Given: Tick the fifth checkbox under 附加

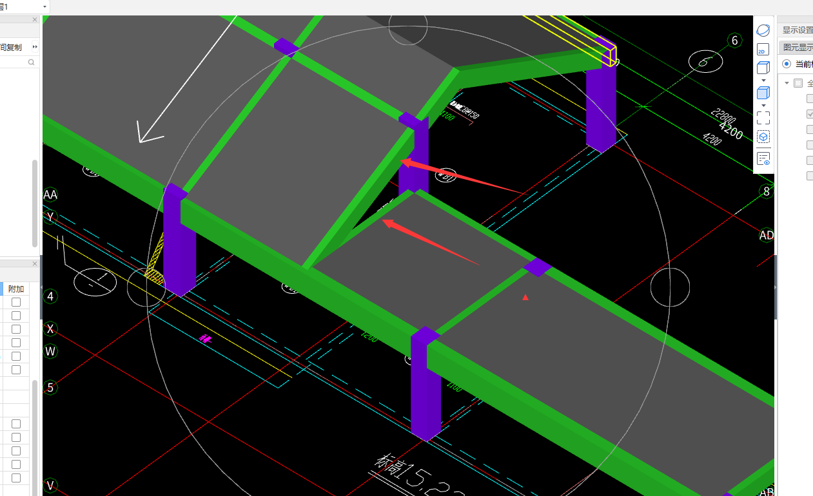Looking at the screenshot, I should point(16,356).
